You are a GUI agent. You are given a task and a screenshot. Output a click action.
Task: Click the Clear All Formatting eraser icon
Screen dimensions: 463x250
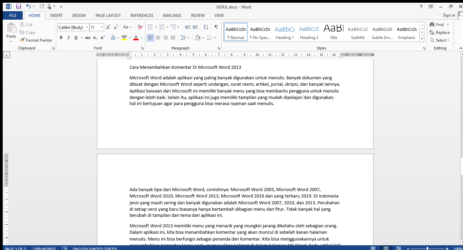pyautogui.click(x=140, y=27)
